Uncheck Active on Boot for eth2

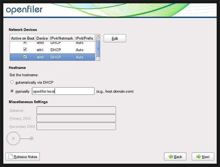(25, 57)
